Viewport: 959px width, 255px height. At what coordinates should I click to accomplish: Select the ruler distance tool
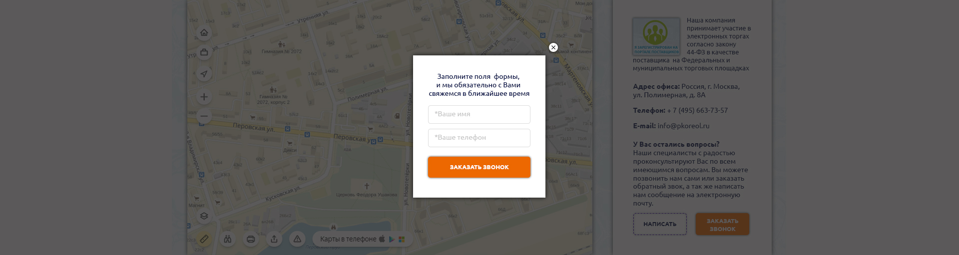tap(204, 239)
